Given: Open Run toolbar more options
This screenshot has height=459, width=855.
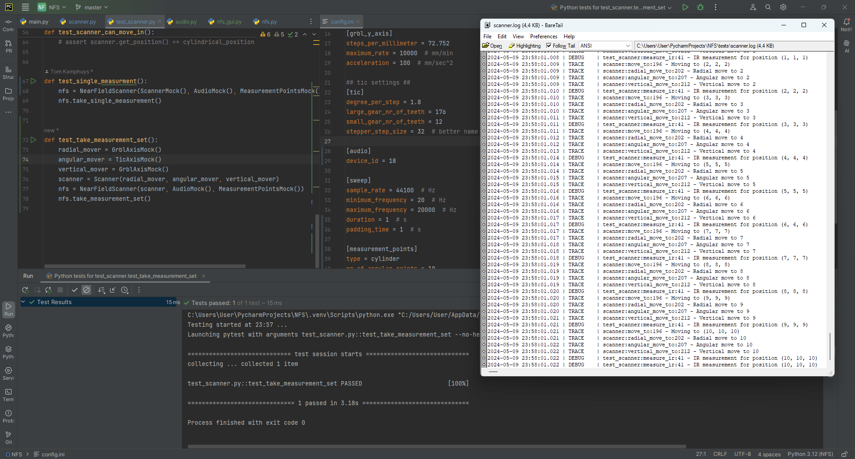Looking at the screenshot, I should pyautogui.click(x=139, y=290).
